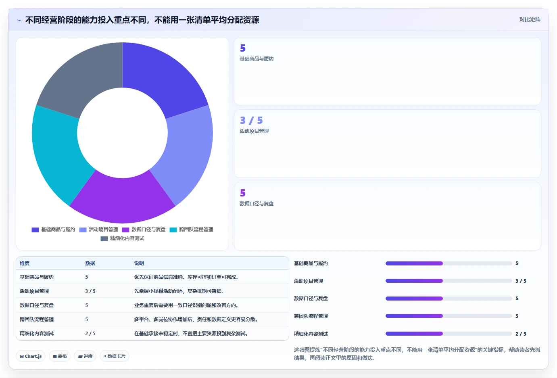Toggle 基础商品与履约 legend color box
Viewport: 557px width, 378px height.
(x=35, y=230)
